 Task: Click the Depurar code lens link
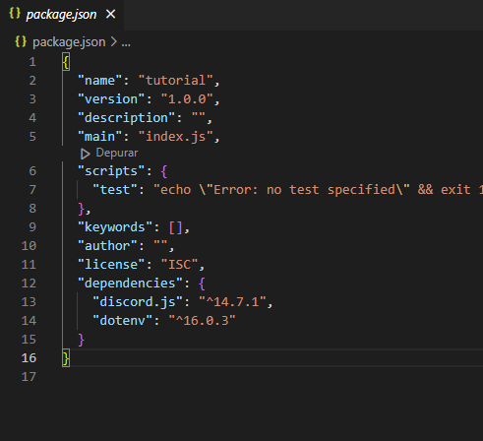[x=117, y=153]
